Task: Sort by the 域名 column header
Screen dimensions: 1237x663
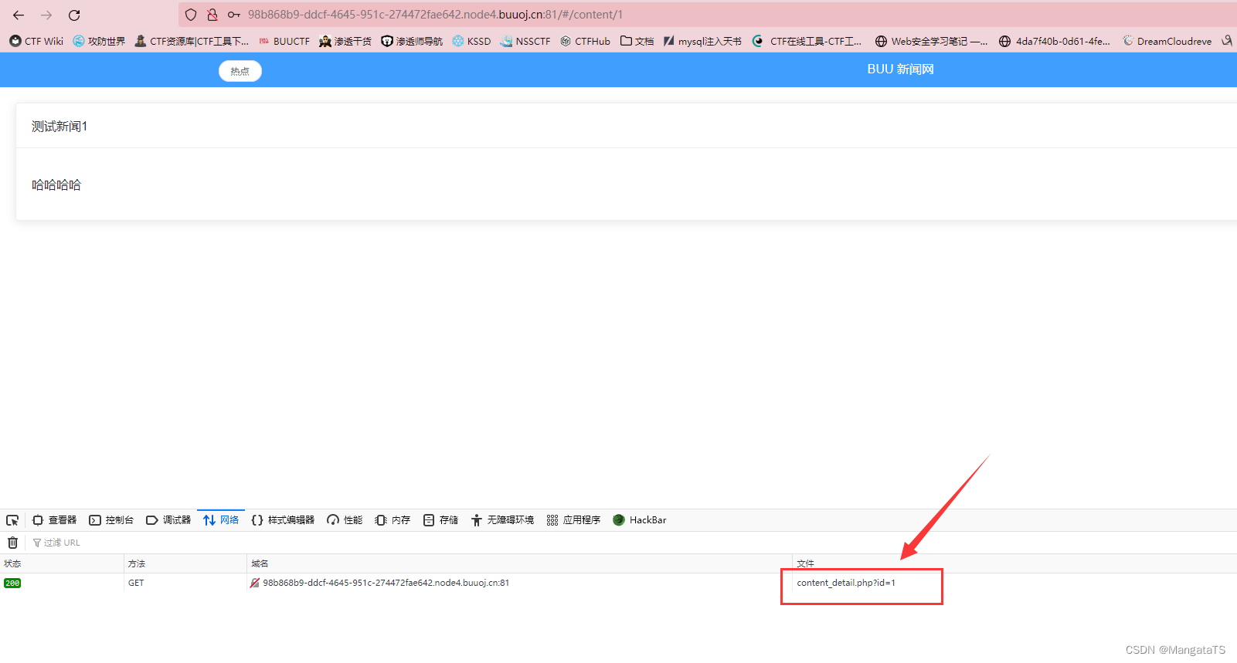Action: coord(519,563)
